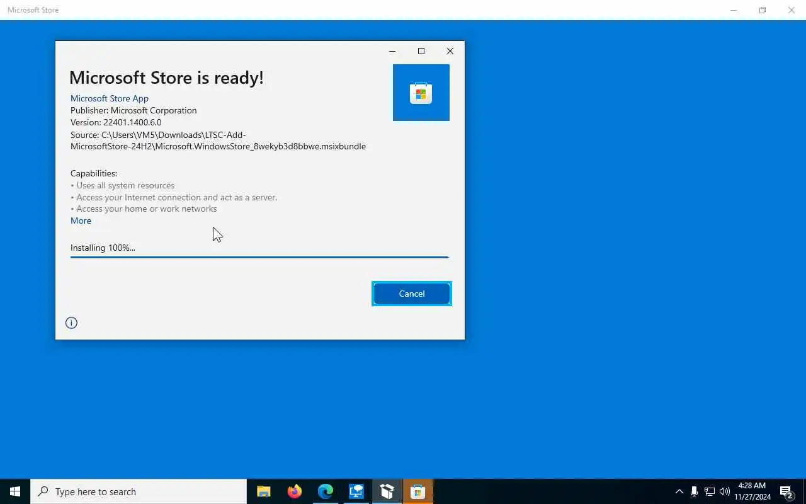Click the Microsoft Store logo tile

(x=421, y=93)
